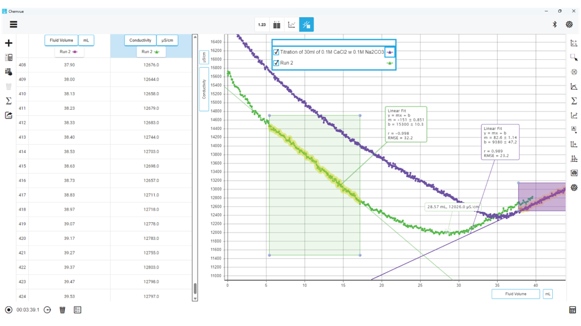This screenshot has height=326, width=581.
Task: Activate the graph selection region tool
Action: click(574, 57)
